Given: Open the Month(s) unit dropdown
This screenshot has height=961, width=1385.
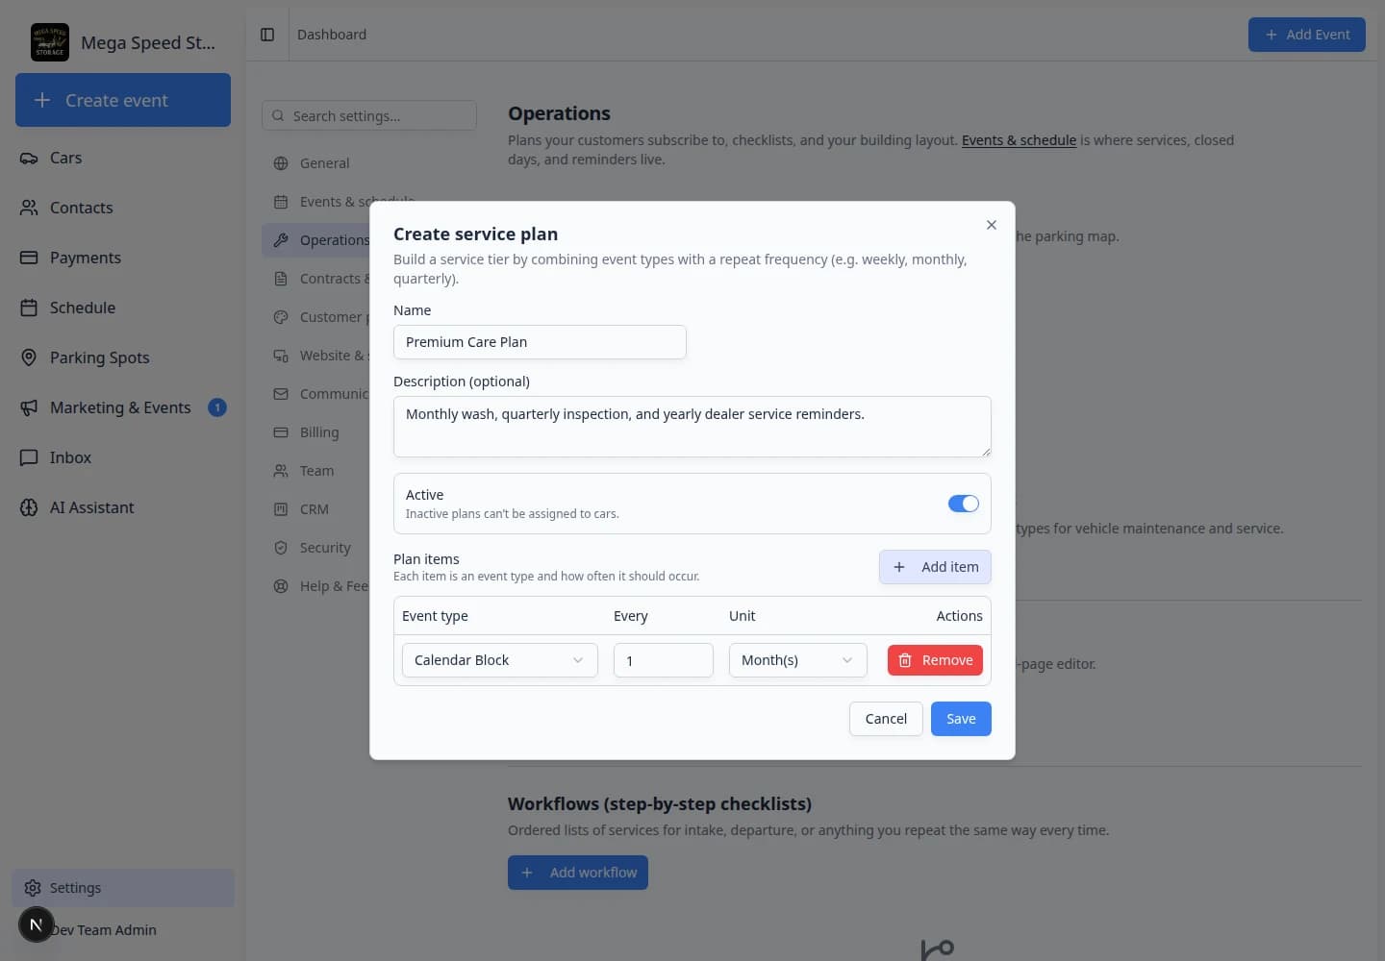Looking at the screenshot, I should click(x=798, y=660).
